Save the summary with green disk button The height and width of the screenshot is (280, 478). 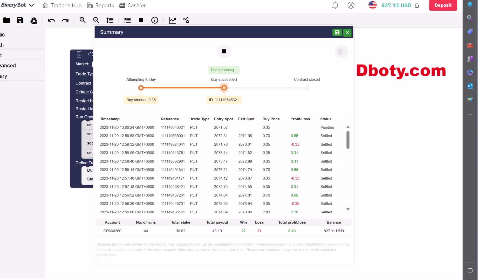coord(337,32)
